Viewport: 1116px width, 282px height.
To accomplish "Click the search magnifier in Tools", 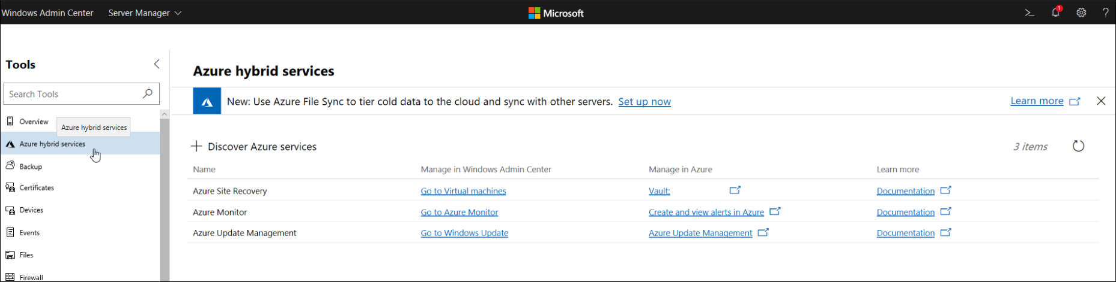I will (148, 93).
